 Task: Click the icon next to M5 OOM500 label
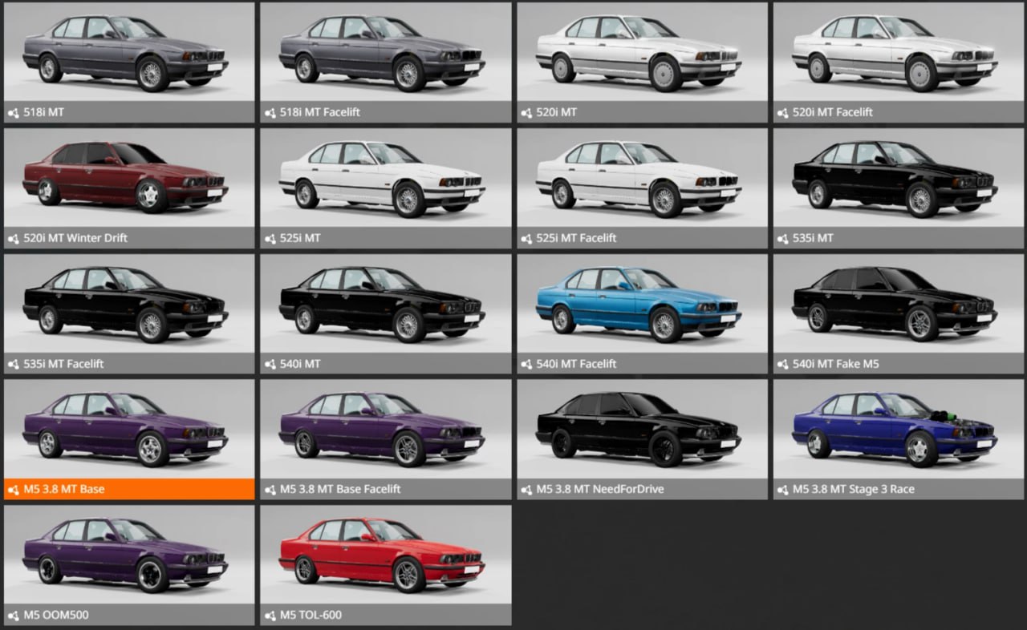point(13,616)
